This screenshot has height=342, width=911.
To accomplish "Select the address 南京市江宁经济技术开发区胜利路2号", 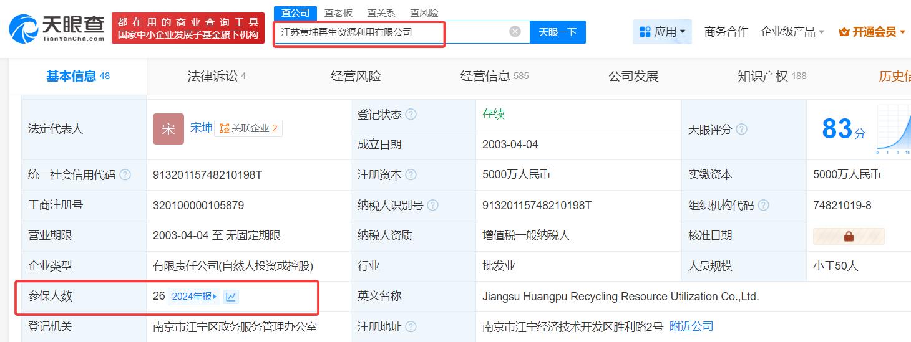I will (573, 326).
